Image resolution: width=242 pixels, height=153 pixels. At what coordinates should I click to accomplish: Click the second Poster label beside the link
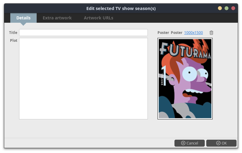[x=177, y=33]
